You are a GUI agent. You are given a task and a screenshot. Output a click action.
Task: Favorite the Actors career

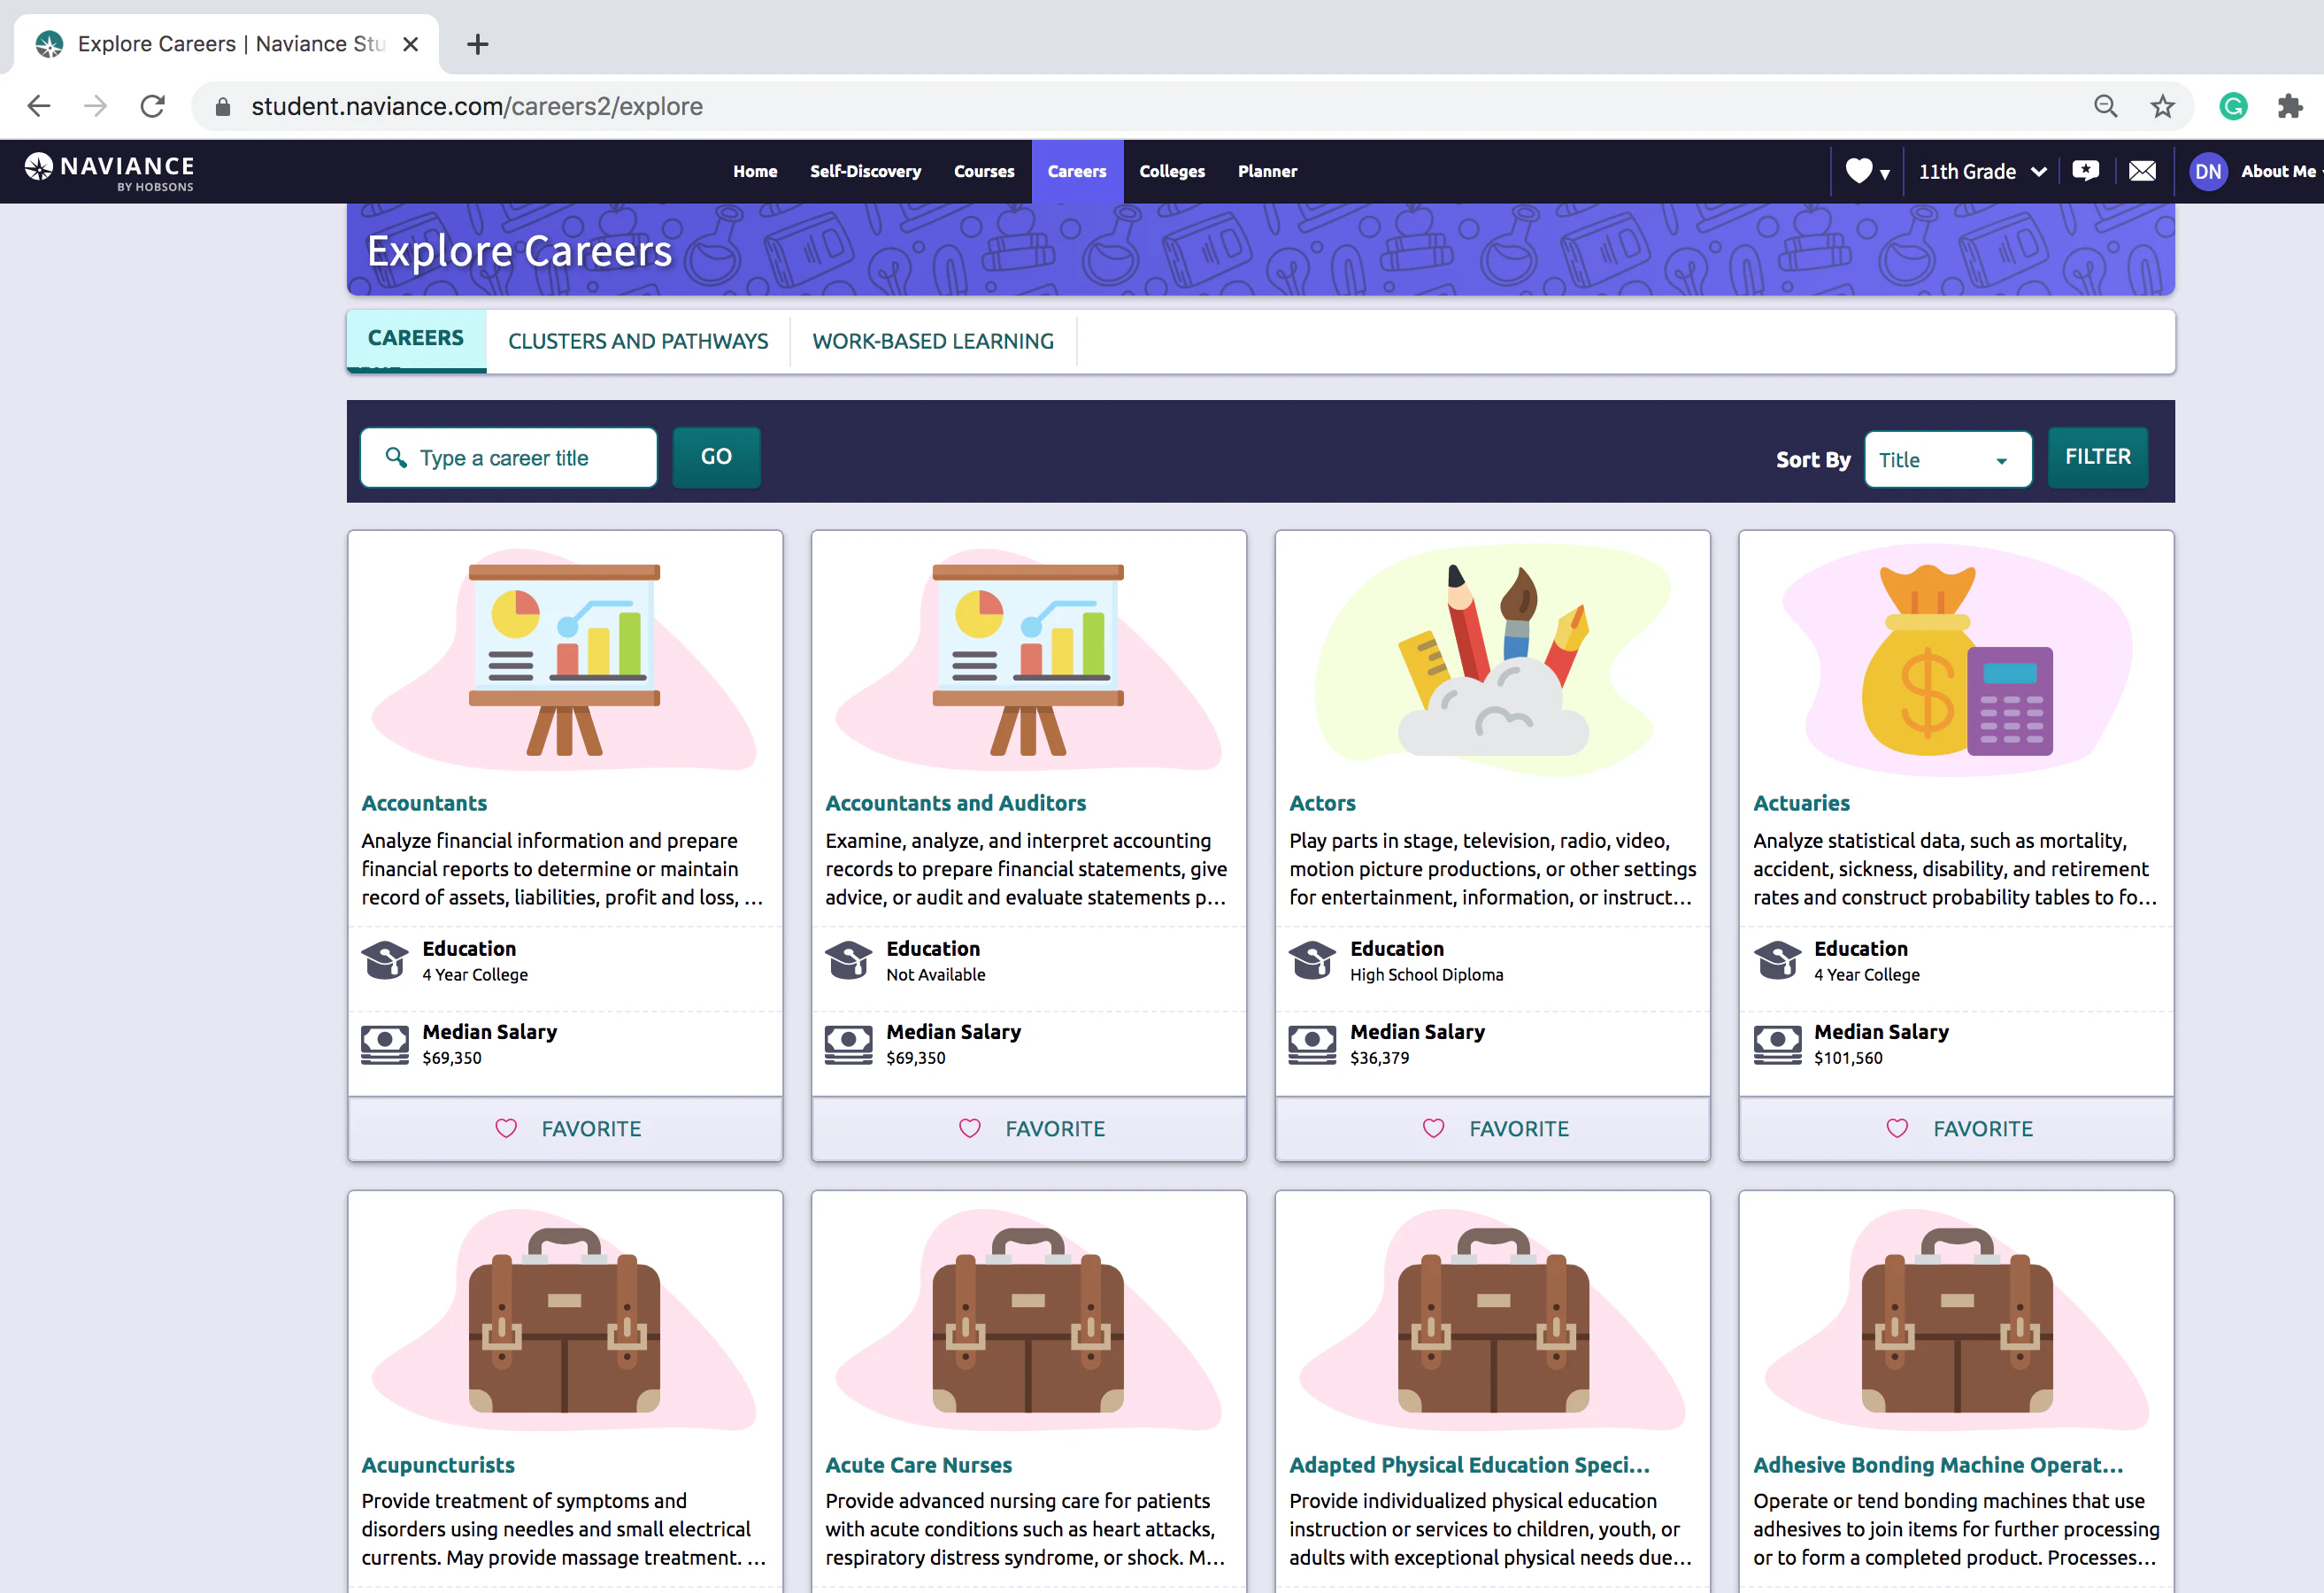tap(1492, 1128)
